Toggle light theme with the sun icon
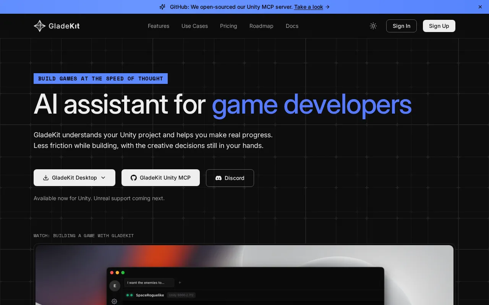The height and width of the screenshot is (305, 489). tap(373, 26)
